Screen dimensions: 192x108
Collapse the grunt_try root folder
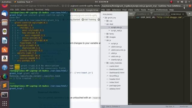(x=103, y=18)
